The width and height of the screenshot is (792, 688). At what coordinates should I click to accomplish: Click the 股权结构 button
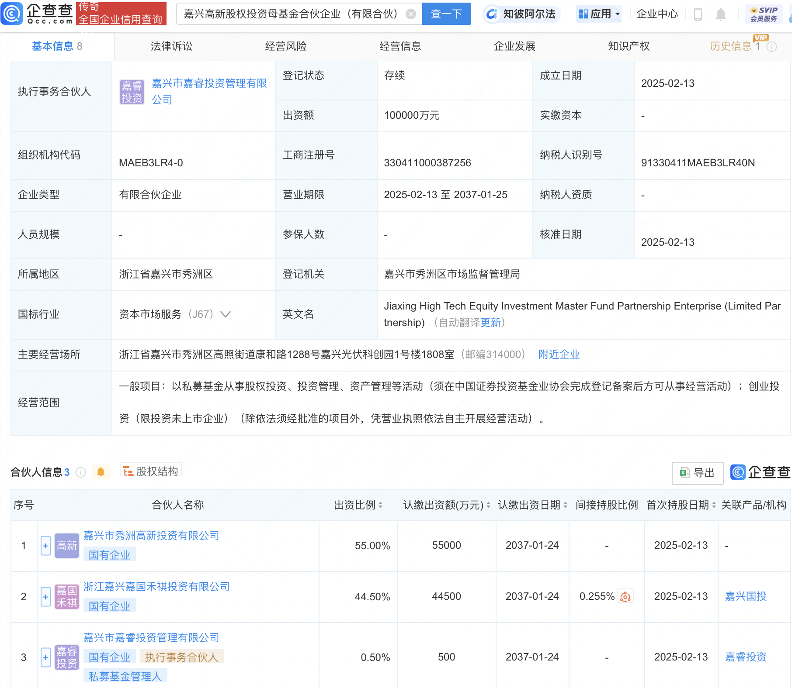pyautogui.click(x=151, y=471)
